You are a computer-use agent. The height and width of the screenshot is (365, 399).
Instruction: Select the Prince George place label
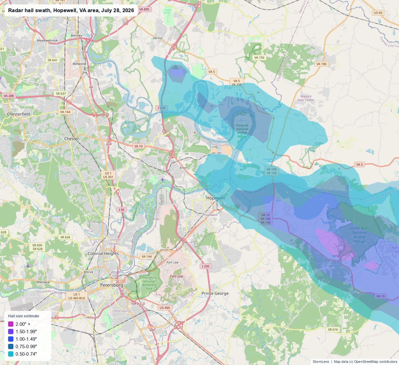pos(215,293)
